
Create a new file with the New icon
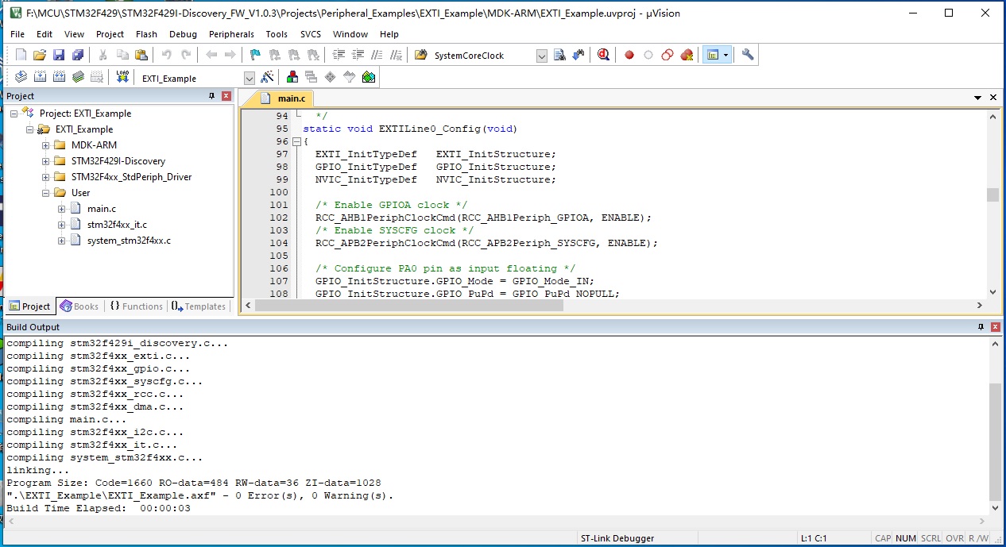[x=21, y=55]
